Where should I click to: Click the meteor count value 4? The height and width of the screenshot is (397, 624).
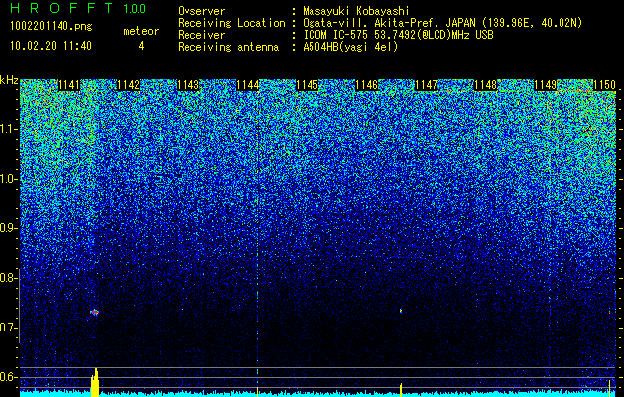[x=141, y=46]
